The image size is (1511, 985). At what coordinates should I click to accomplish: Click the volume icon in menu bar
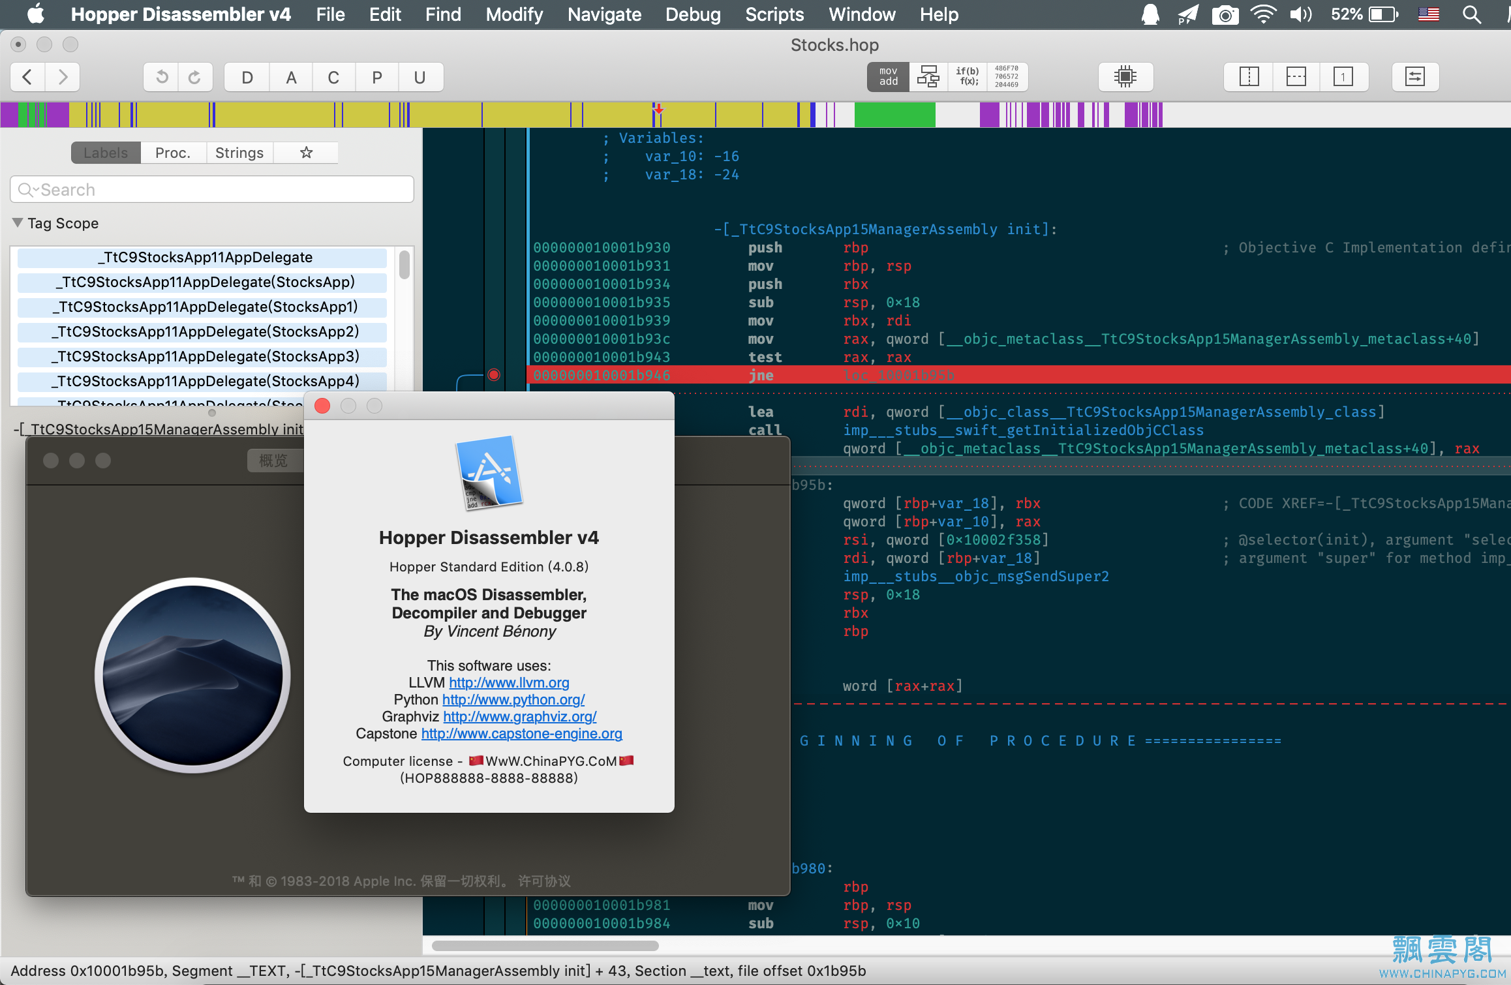pyautogui.click(x=1300, y=14)
